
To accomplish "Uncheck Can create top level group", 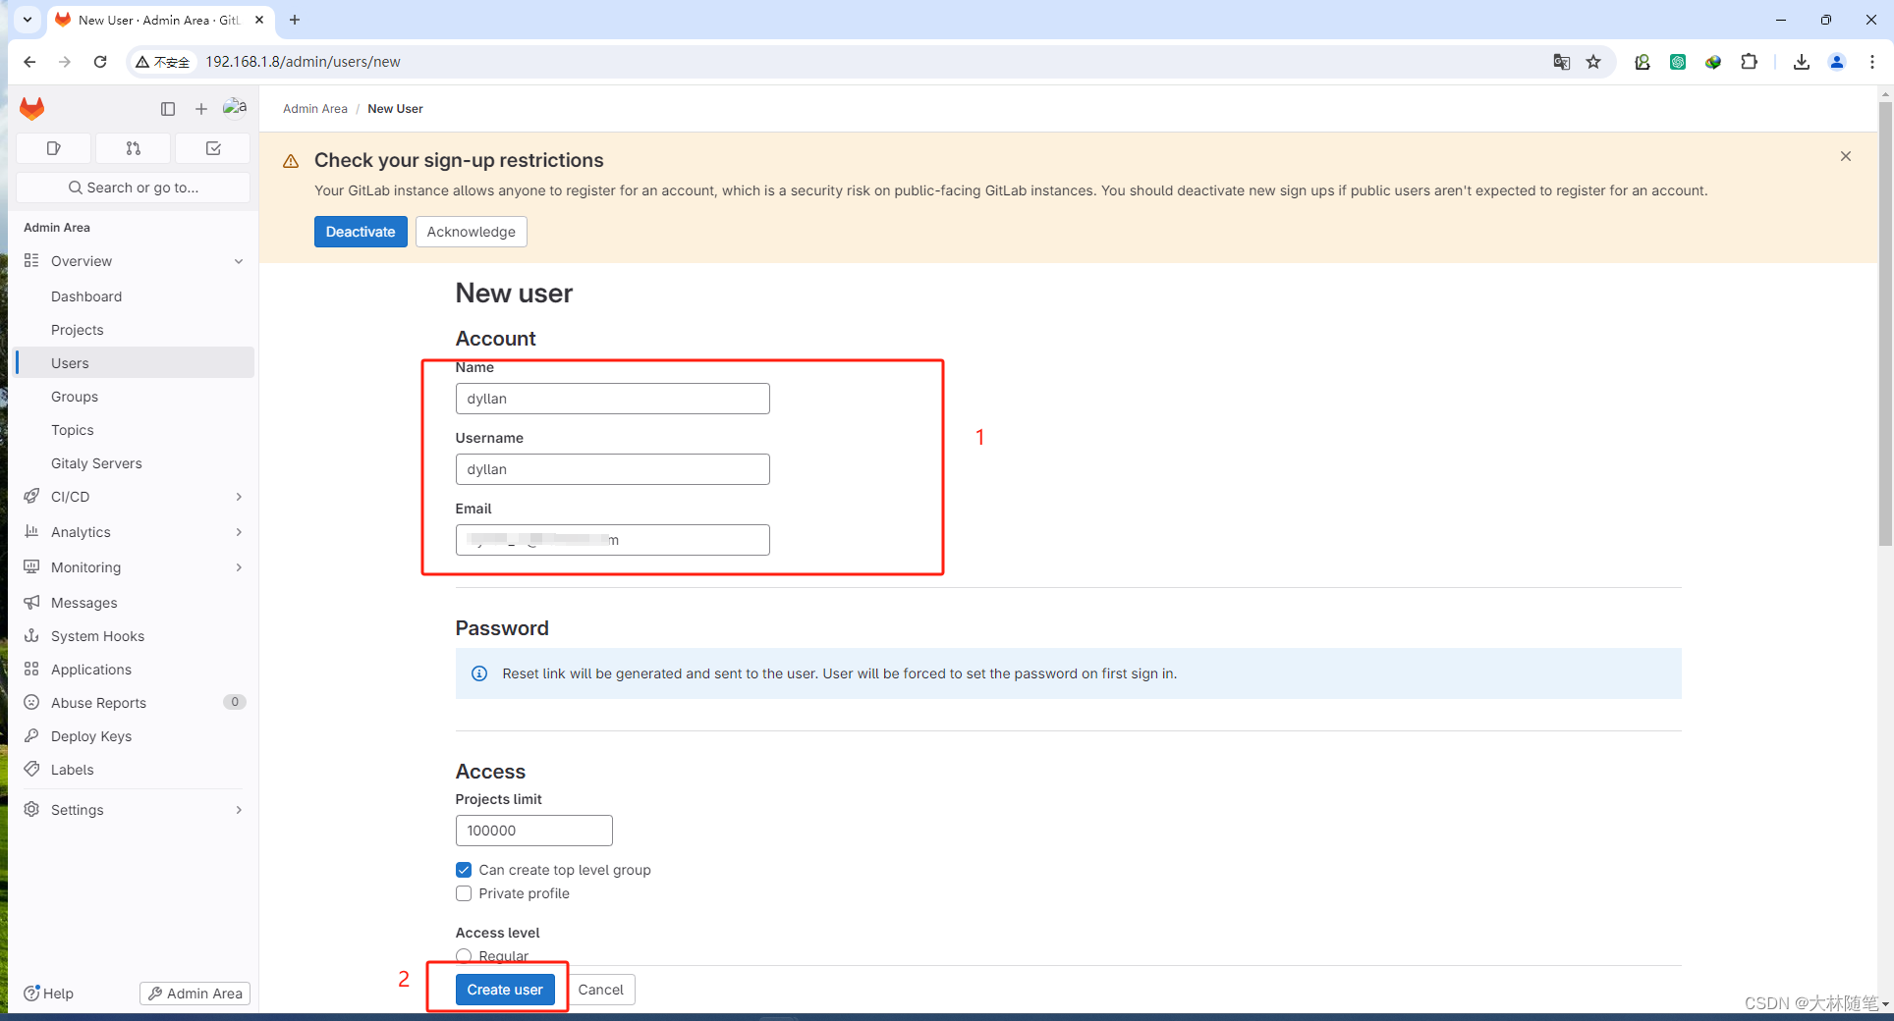I will click(463, 870).
